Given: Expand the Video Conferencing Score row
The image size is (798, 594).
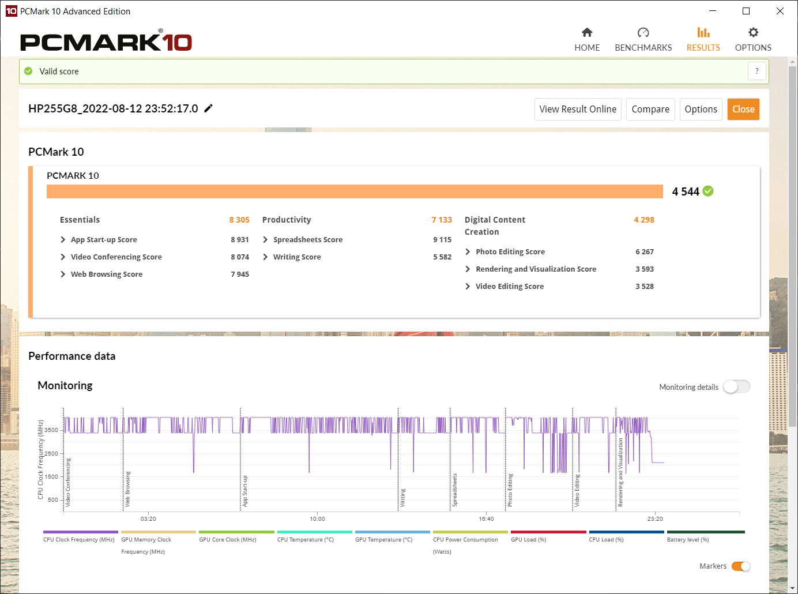Looking at the screenshot, I should pos(63,257).
